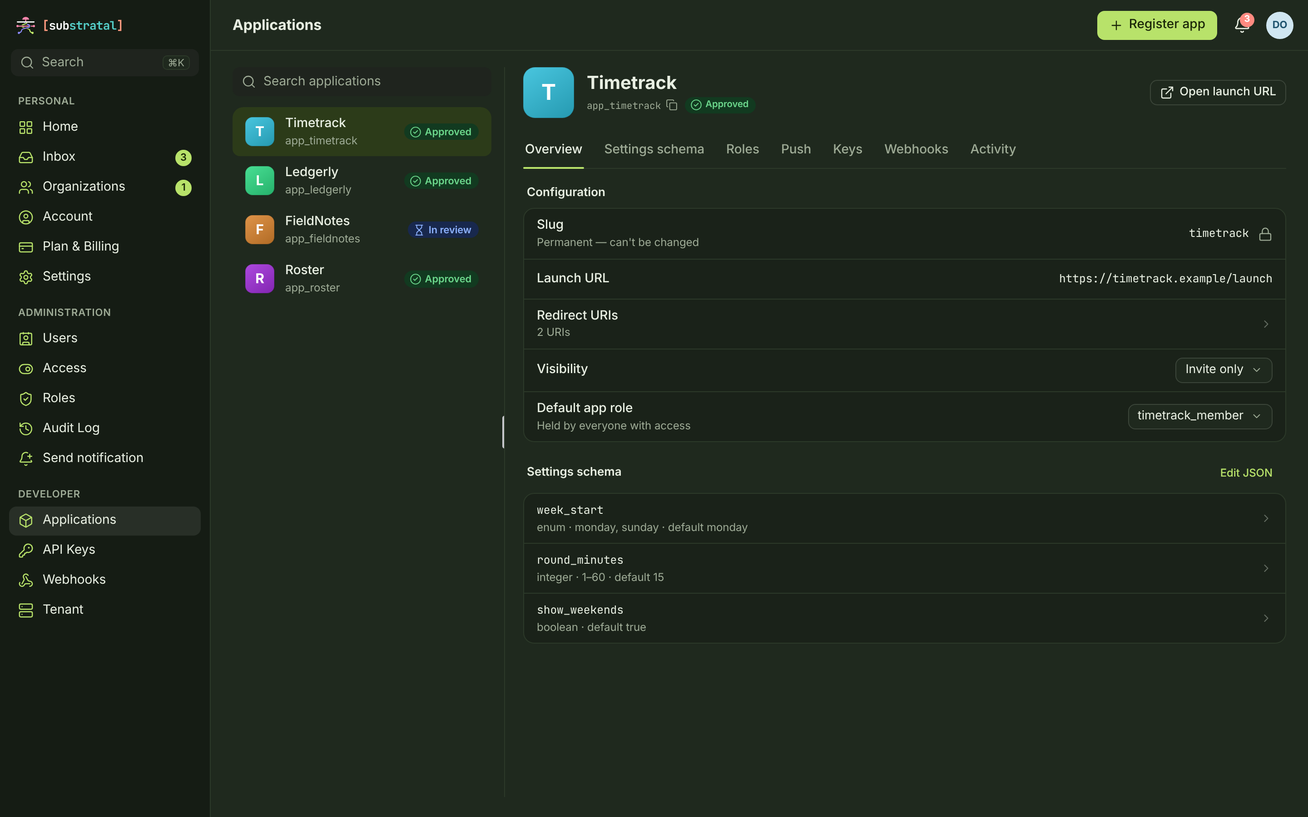
Task: Open Account page
Action: [104, 217]
